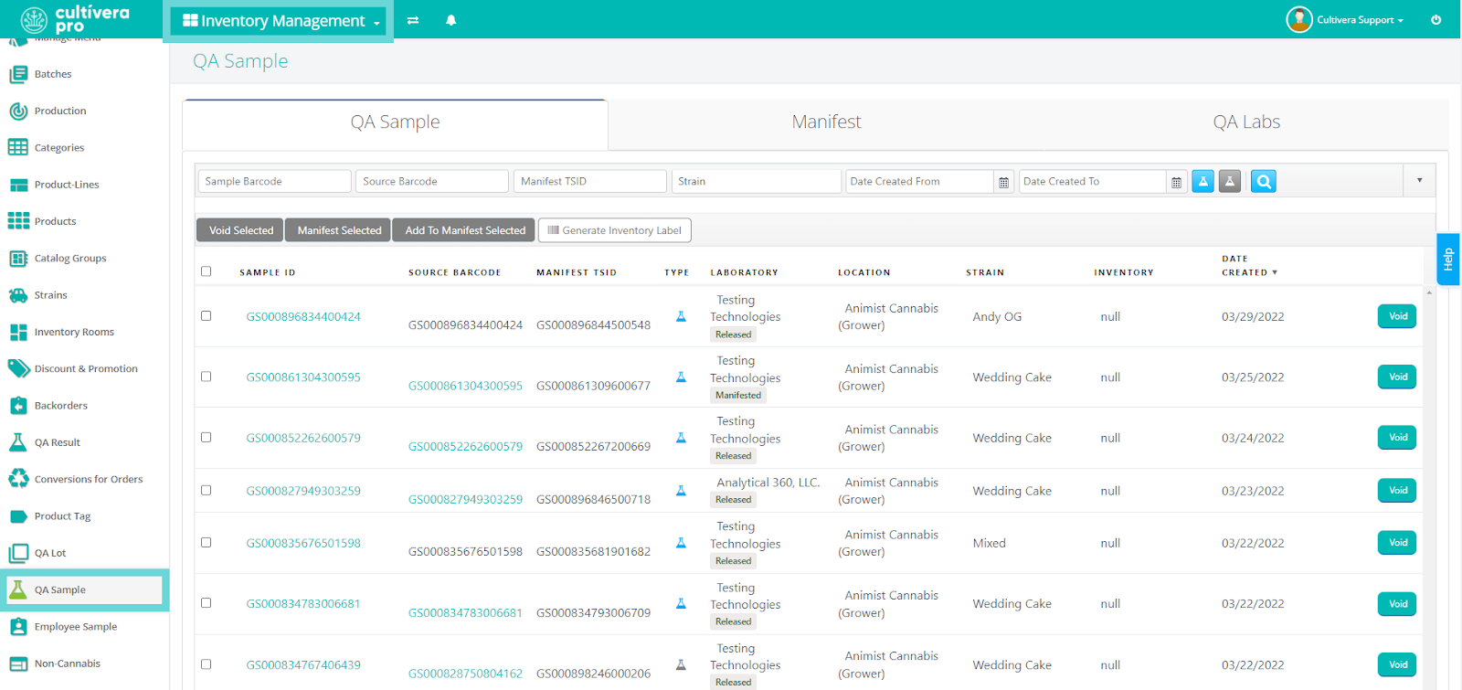This screenshot has width=1462, height=690.
Task: Expand the Cultivera Support user menu
Action: (x=1358, y=20)
